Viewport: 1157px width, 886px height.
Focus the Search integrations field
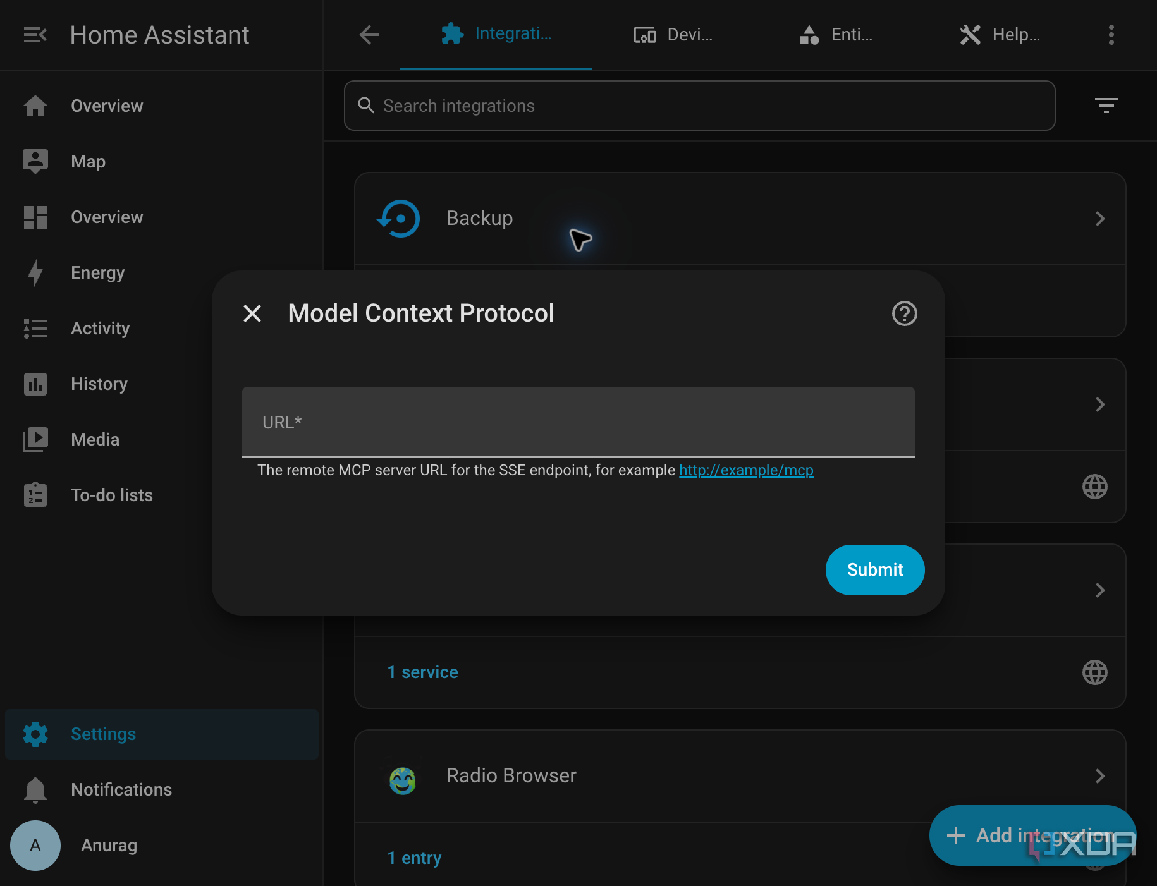pos(700,106)
